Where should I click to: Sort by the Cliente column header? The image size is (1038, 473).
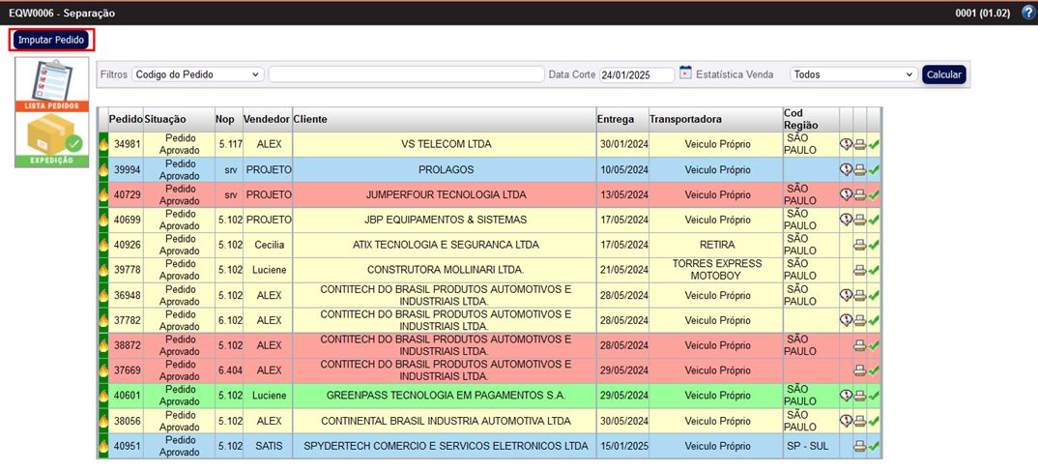[x=310, y=119]
